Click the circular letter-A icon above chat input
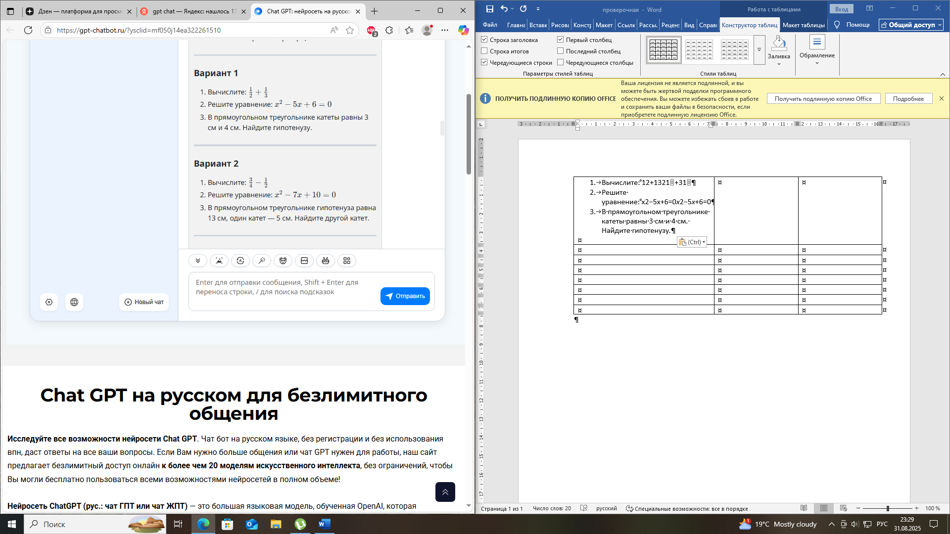The image size is (950, 534). point(240,261)
